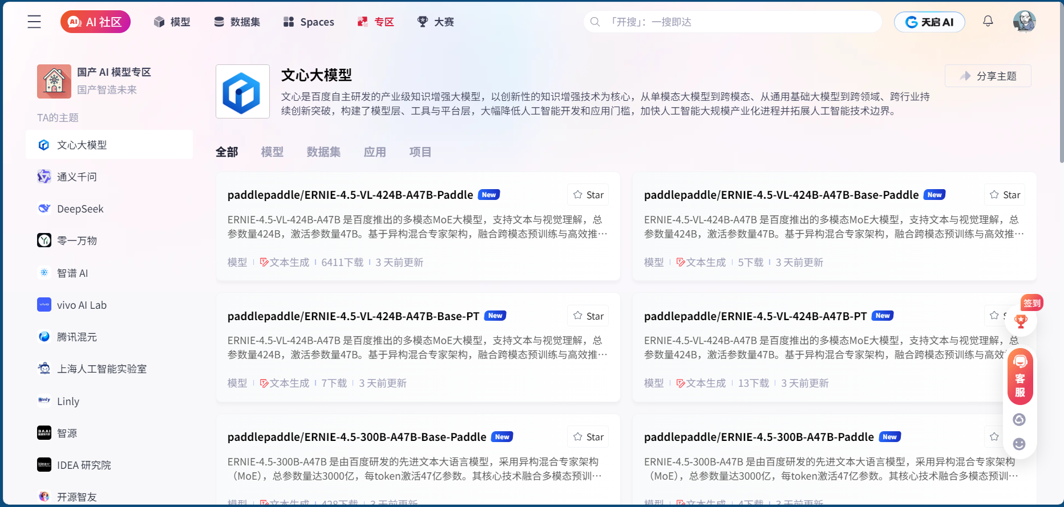Select Linly icon in the sidebar

(x=44, y=400)
